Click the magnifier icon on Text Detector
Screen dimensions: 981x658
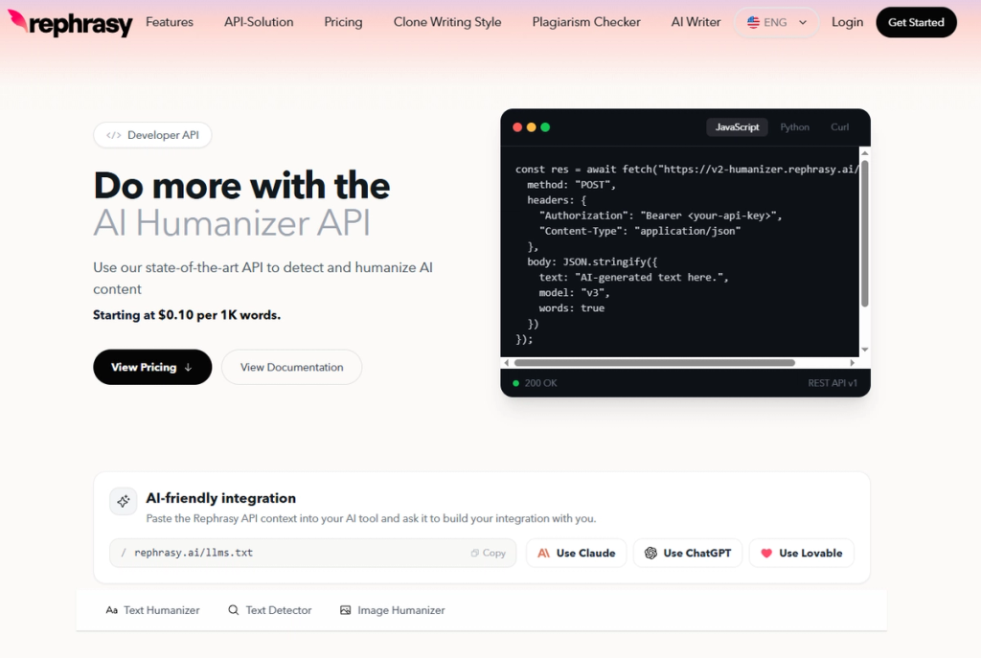coord(234,610)
